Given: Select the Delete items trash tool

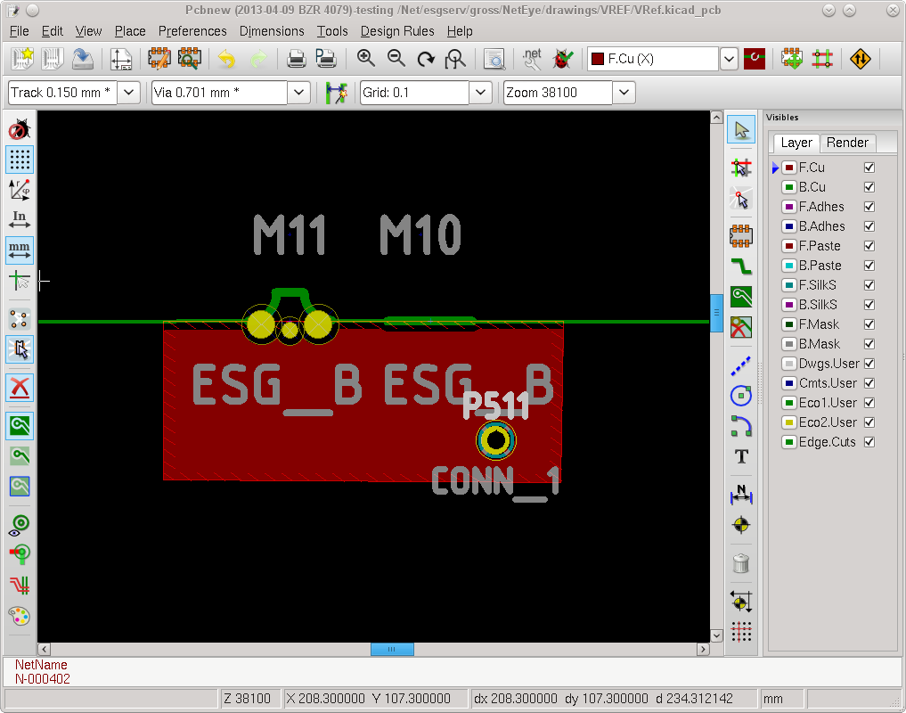Looking at the screenshot, I should [x=740, y=562].
